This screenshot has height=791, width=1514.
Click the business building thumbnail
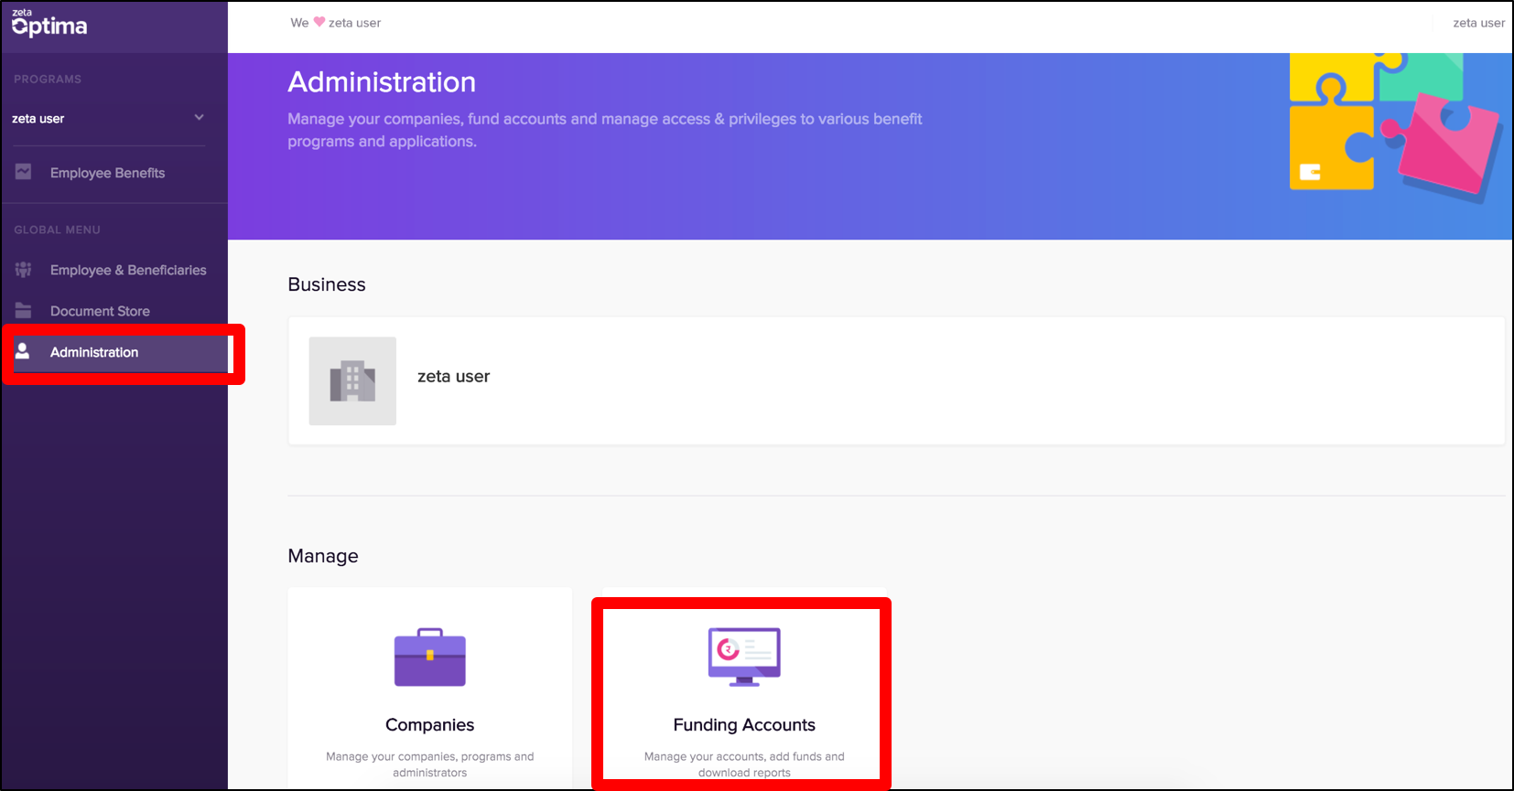pos(352,380)
